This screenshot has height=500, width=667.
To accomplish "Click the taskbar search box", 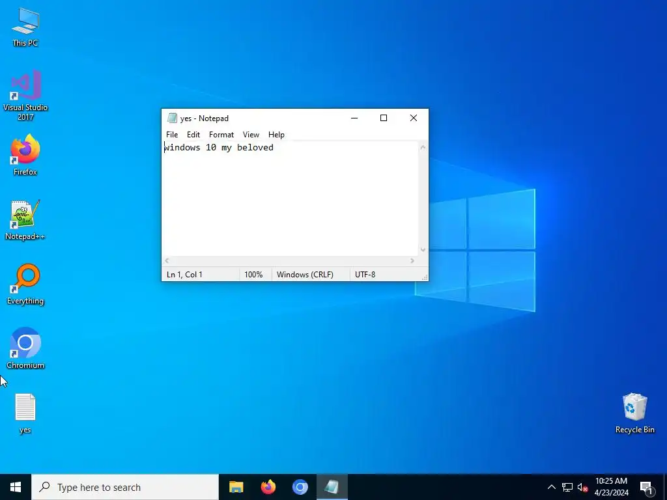I will click(x=125, y=487).
